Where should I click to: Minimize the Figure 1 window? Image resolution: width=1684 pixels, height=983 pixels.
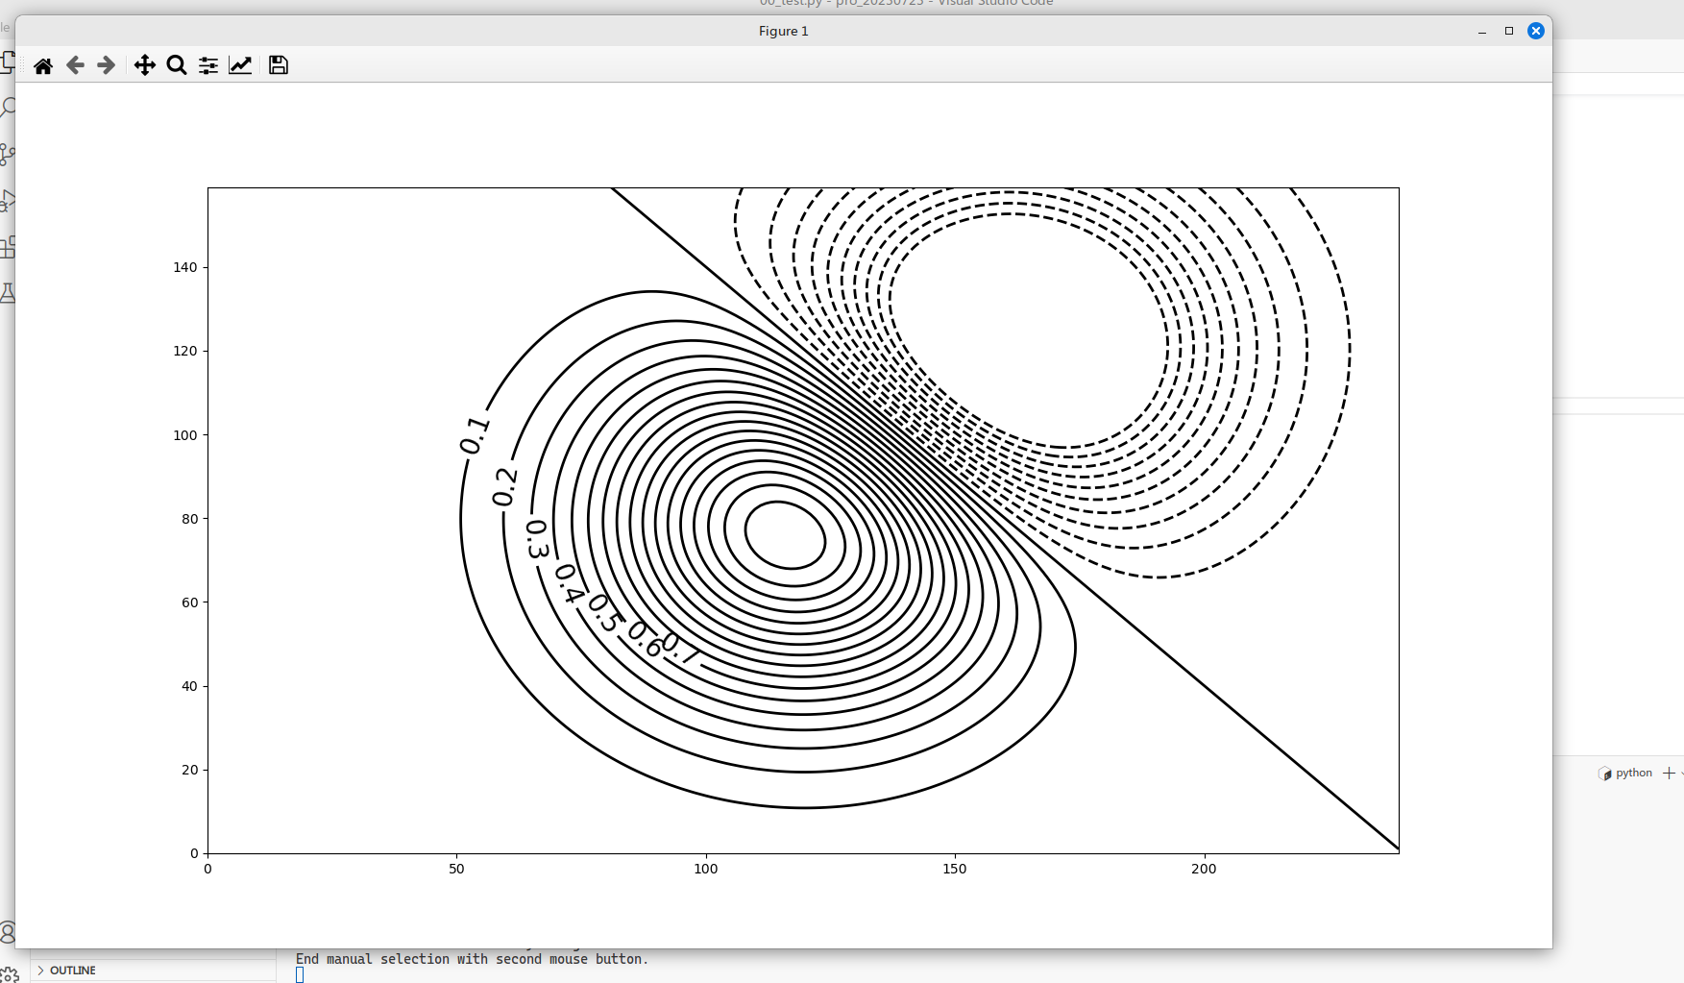(x=1482, y=32)
